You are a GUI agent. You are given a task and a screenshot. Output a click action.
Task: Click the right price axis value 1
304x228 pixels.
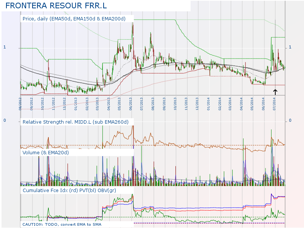click(290, 47)
